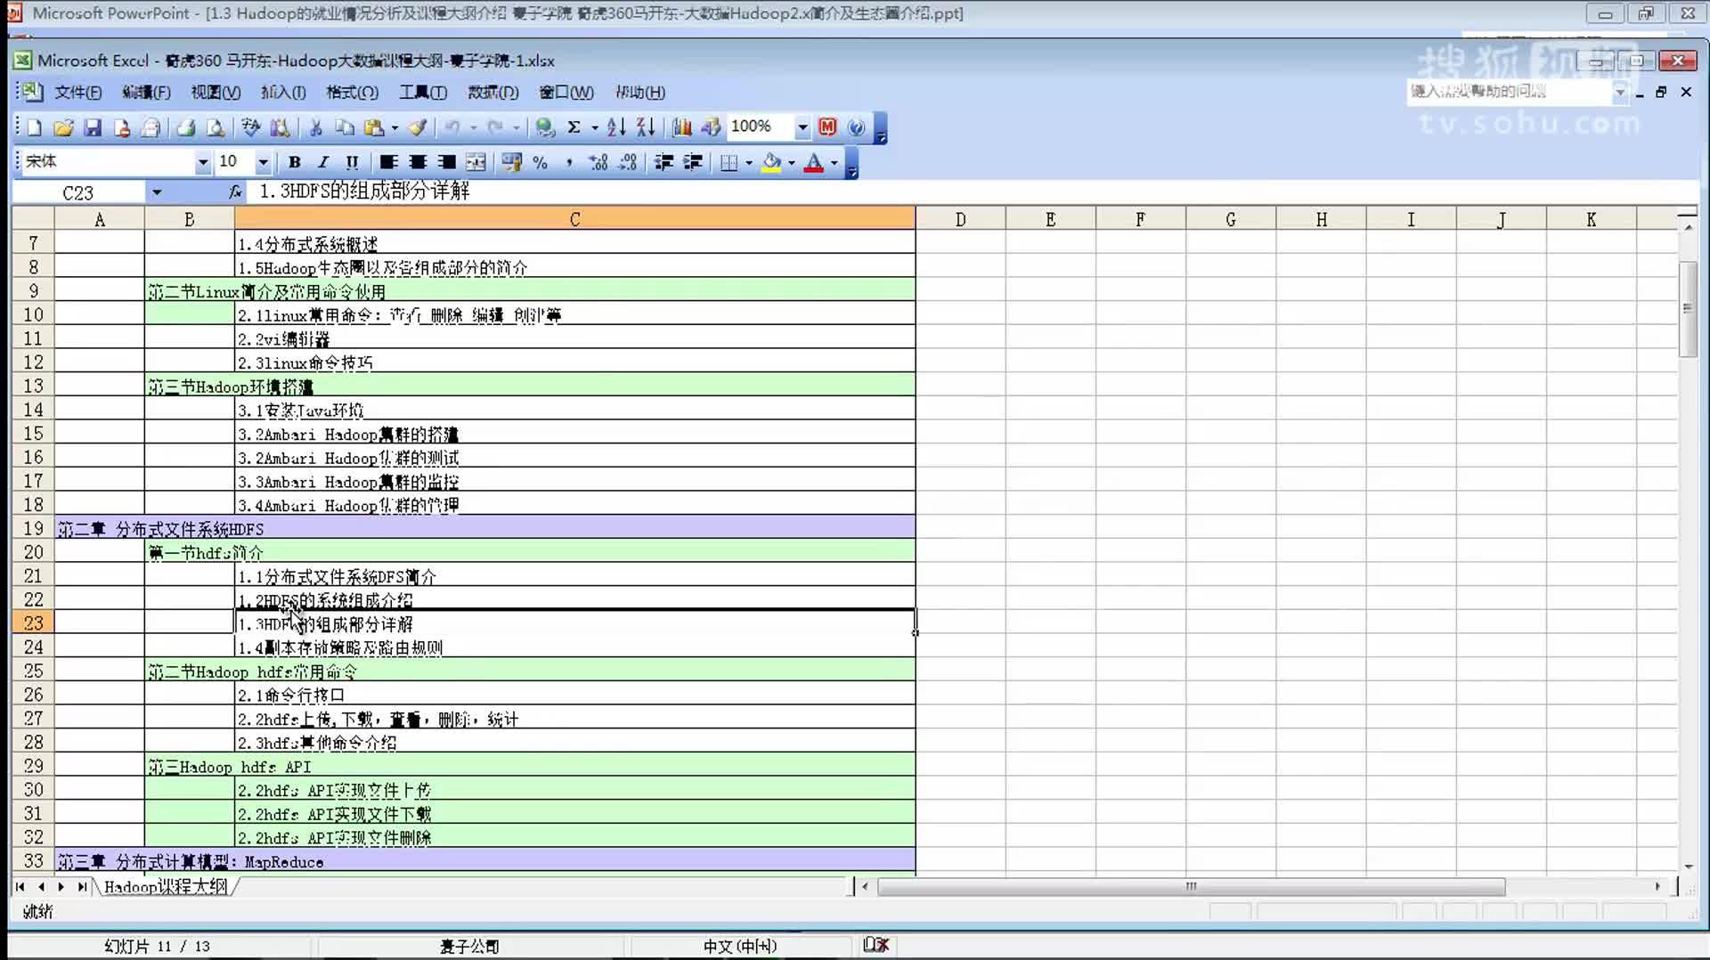This screenshot has width=1710, height=960.
Task: Click the Save button
Action: pos(92,127)
